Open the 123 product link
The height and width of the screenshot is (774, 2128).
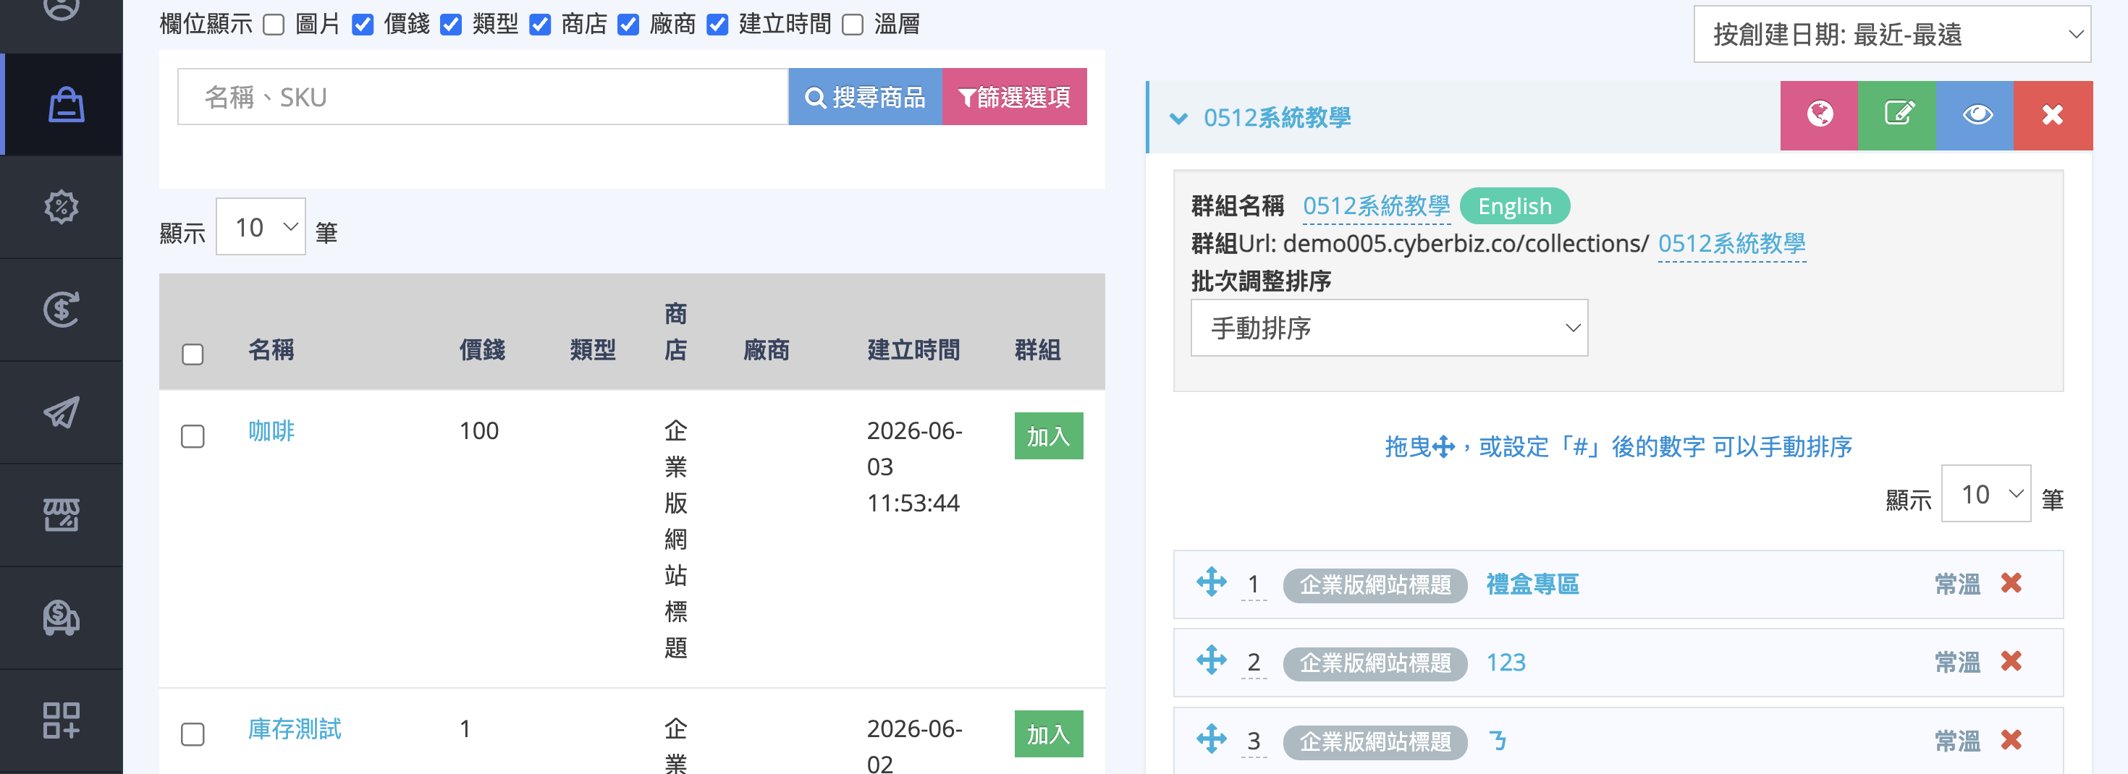(1506, 662)
